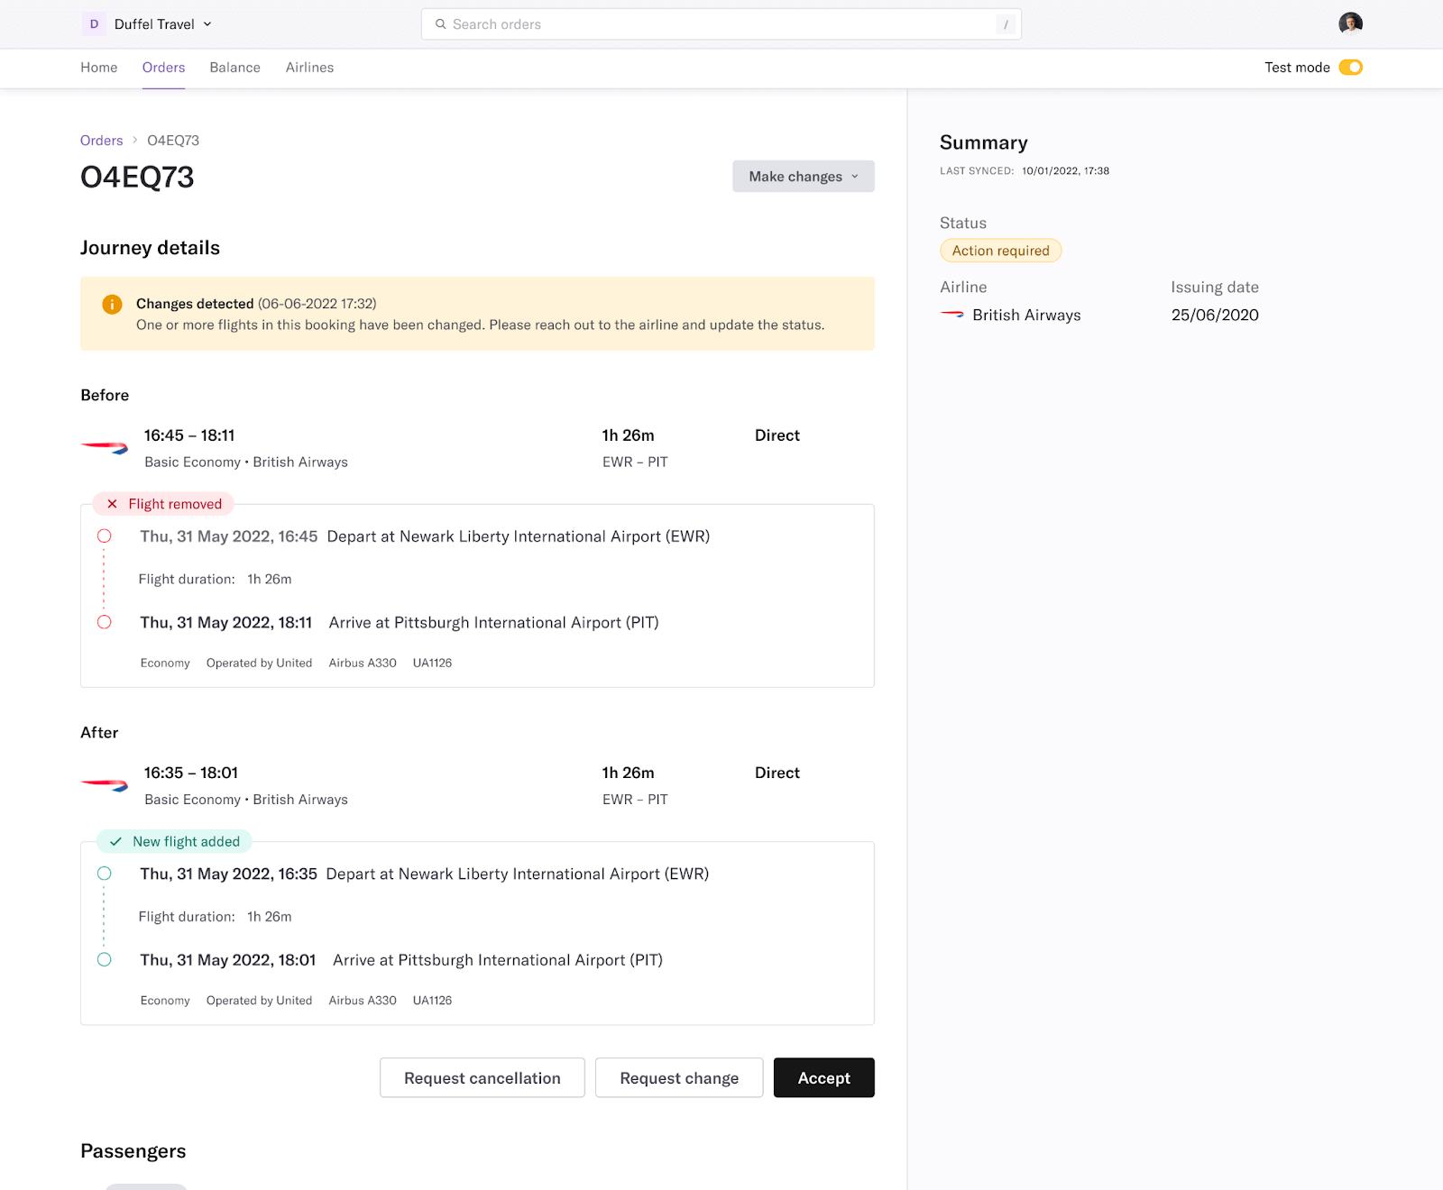Click the search magnifier icon
1443x1190 pixels.
click(x=441, y=24)
